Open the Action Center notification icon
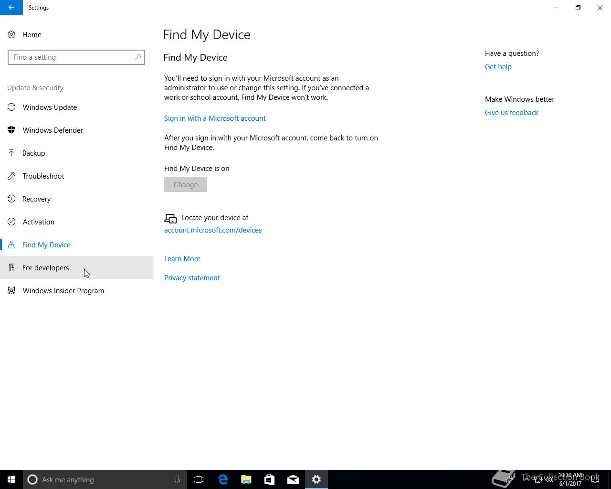The width and height of the screenshot is (611, 489). tap(595, 479)
